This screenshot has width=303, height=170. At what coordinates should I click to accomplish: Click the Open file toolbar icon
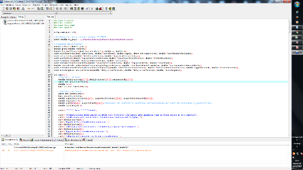tap(7, 9)
